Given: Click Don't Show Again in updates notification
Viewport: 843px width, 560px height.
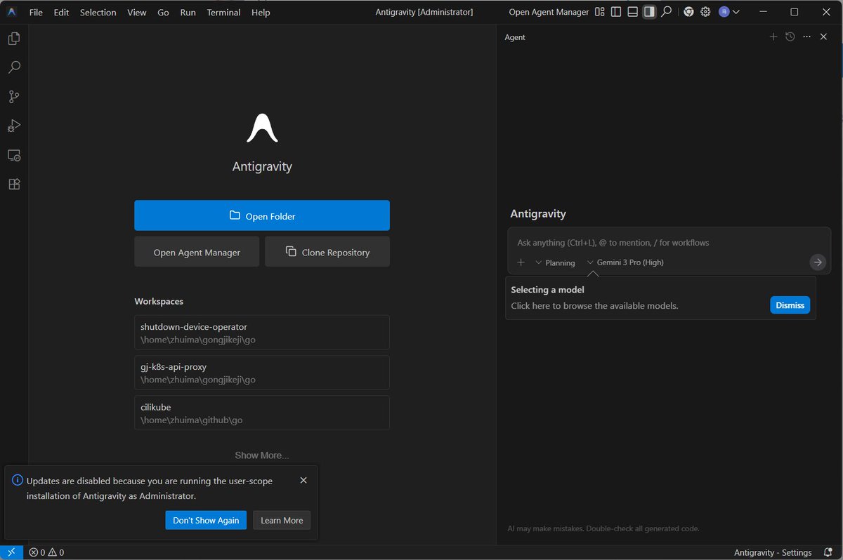Looking at the screenshot, I should 206,520.
